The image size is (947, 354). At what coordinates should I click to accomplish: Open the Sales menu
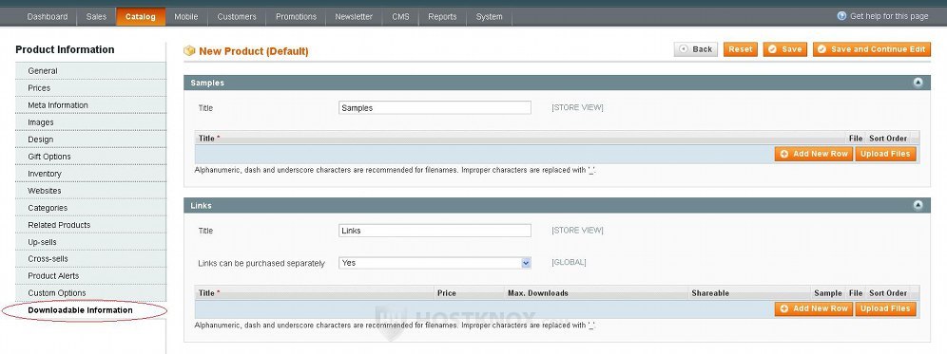96,17
